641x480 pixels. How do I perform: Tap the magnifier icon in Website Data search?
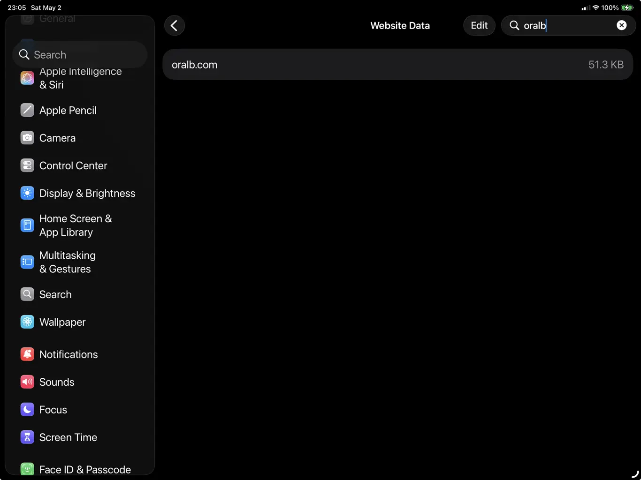514,25
